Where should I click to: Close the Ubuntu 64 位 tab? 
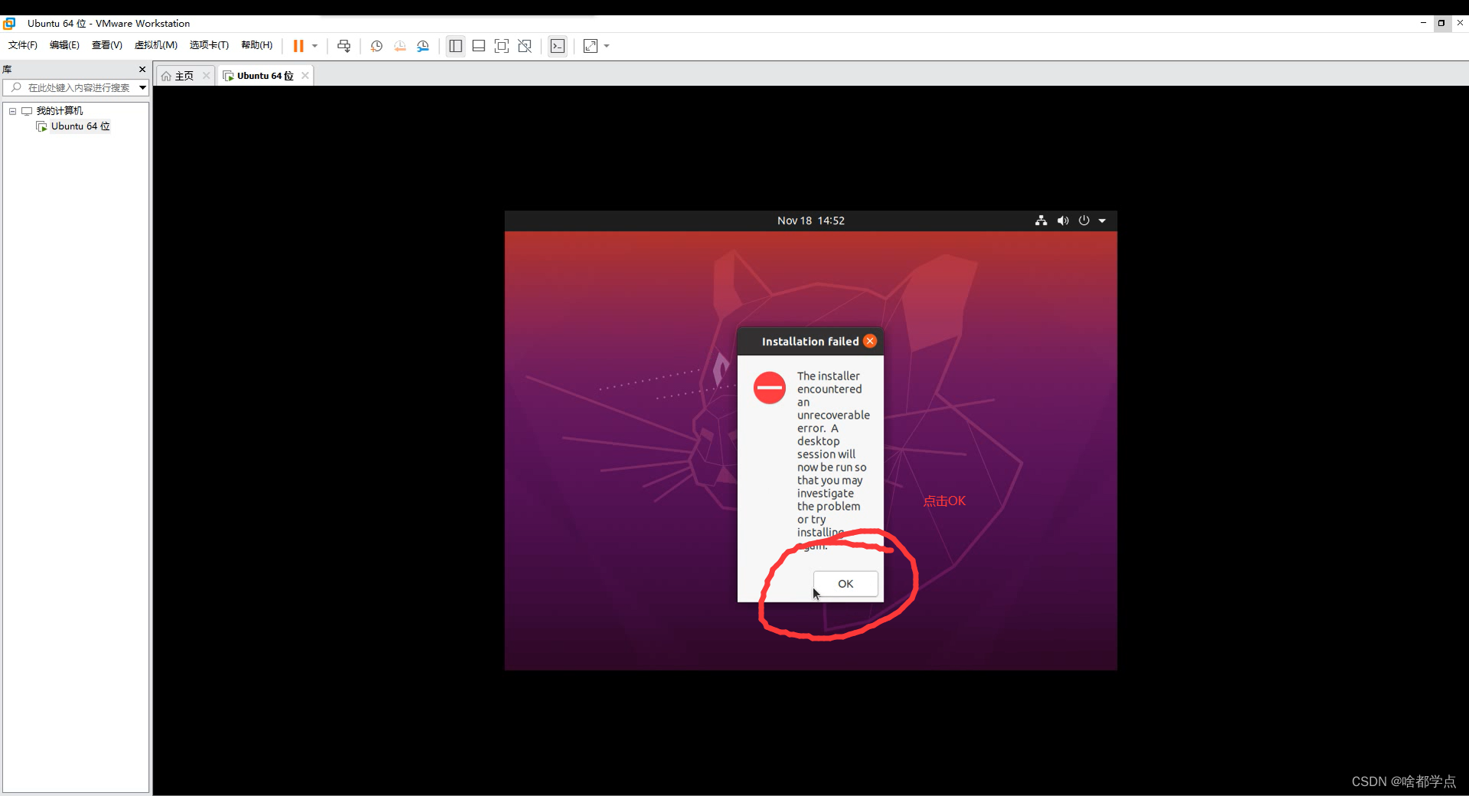pos(305,76)
